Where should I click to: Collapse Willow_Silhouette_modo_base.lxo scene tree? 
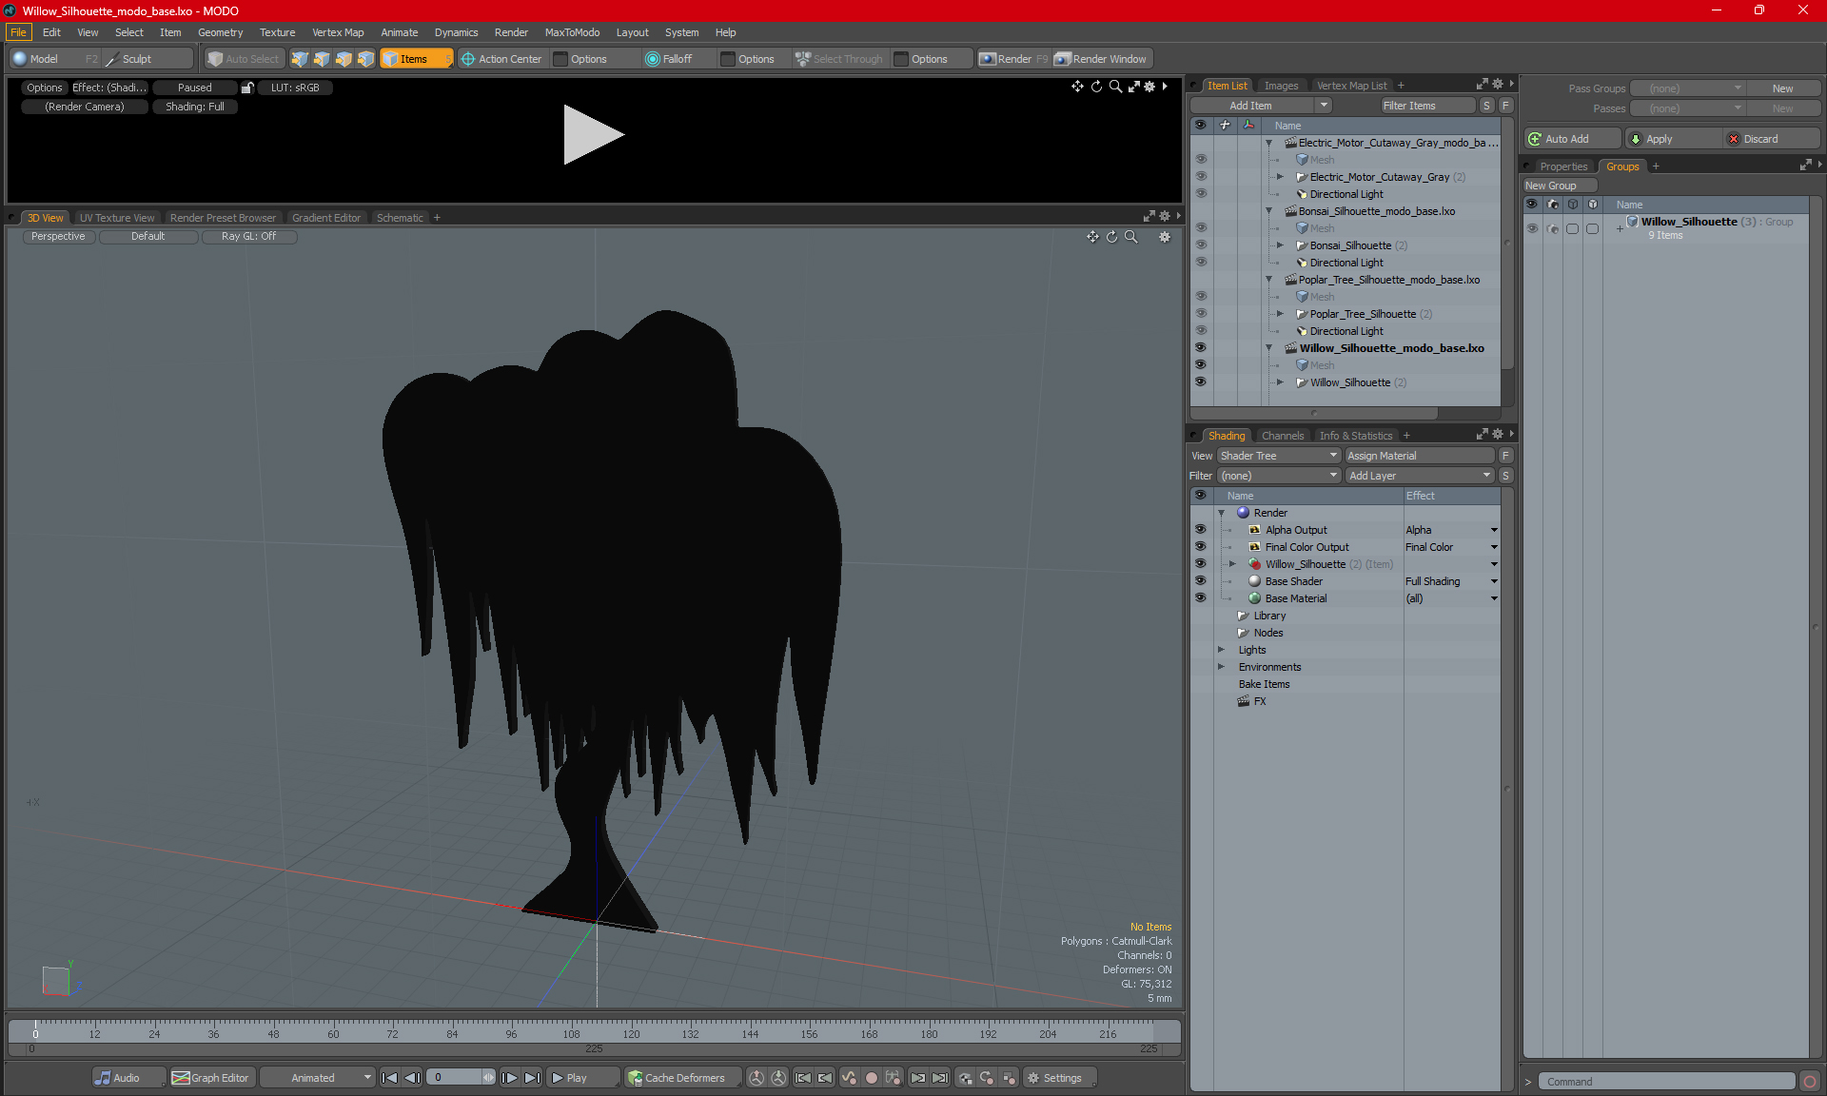(1269, 348)
